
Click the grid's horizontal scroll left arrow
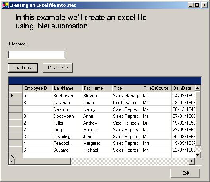coord(12,161)
